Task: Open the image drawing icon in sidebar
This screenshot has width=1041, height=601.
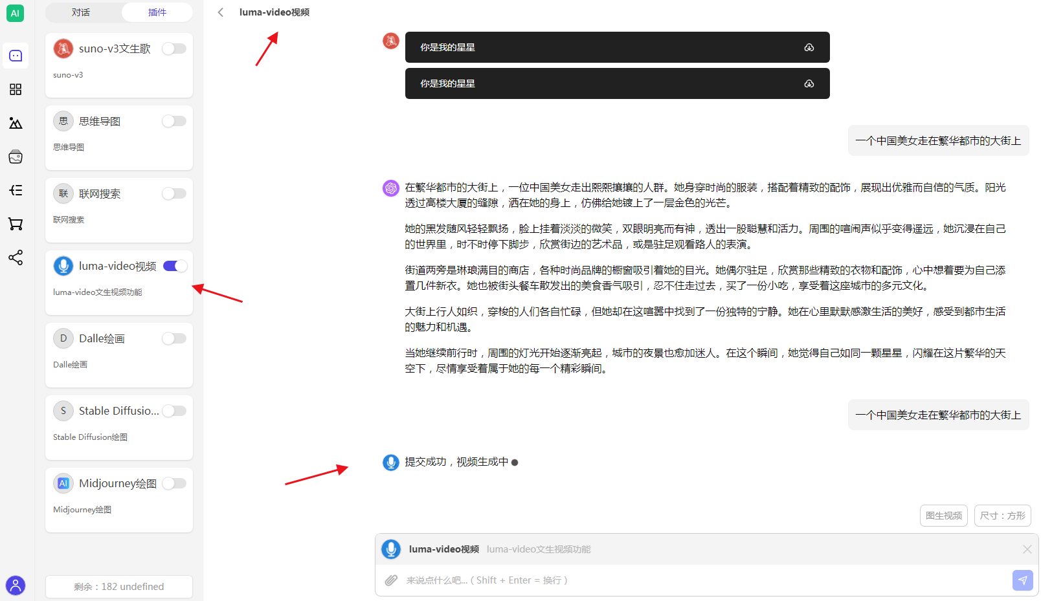Action: 16,123
